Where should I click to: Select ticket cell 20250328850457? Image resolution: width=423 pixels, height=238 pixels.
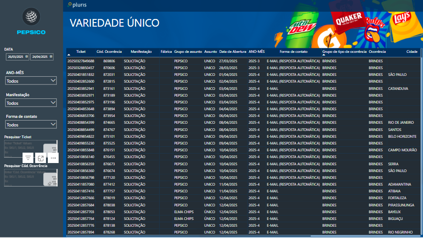[81, 68]
